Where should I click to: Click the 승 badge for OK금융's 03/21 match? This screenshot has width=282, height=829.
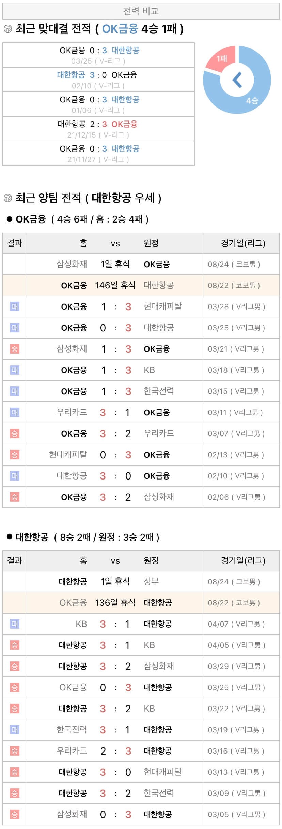15,349
